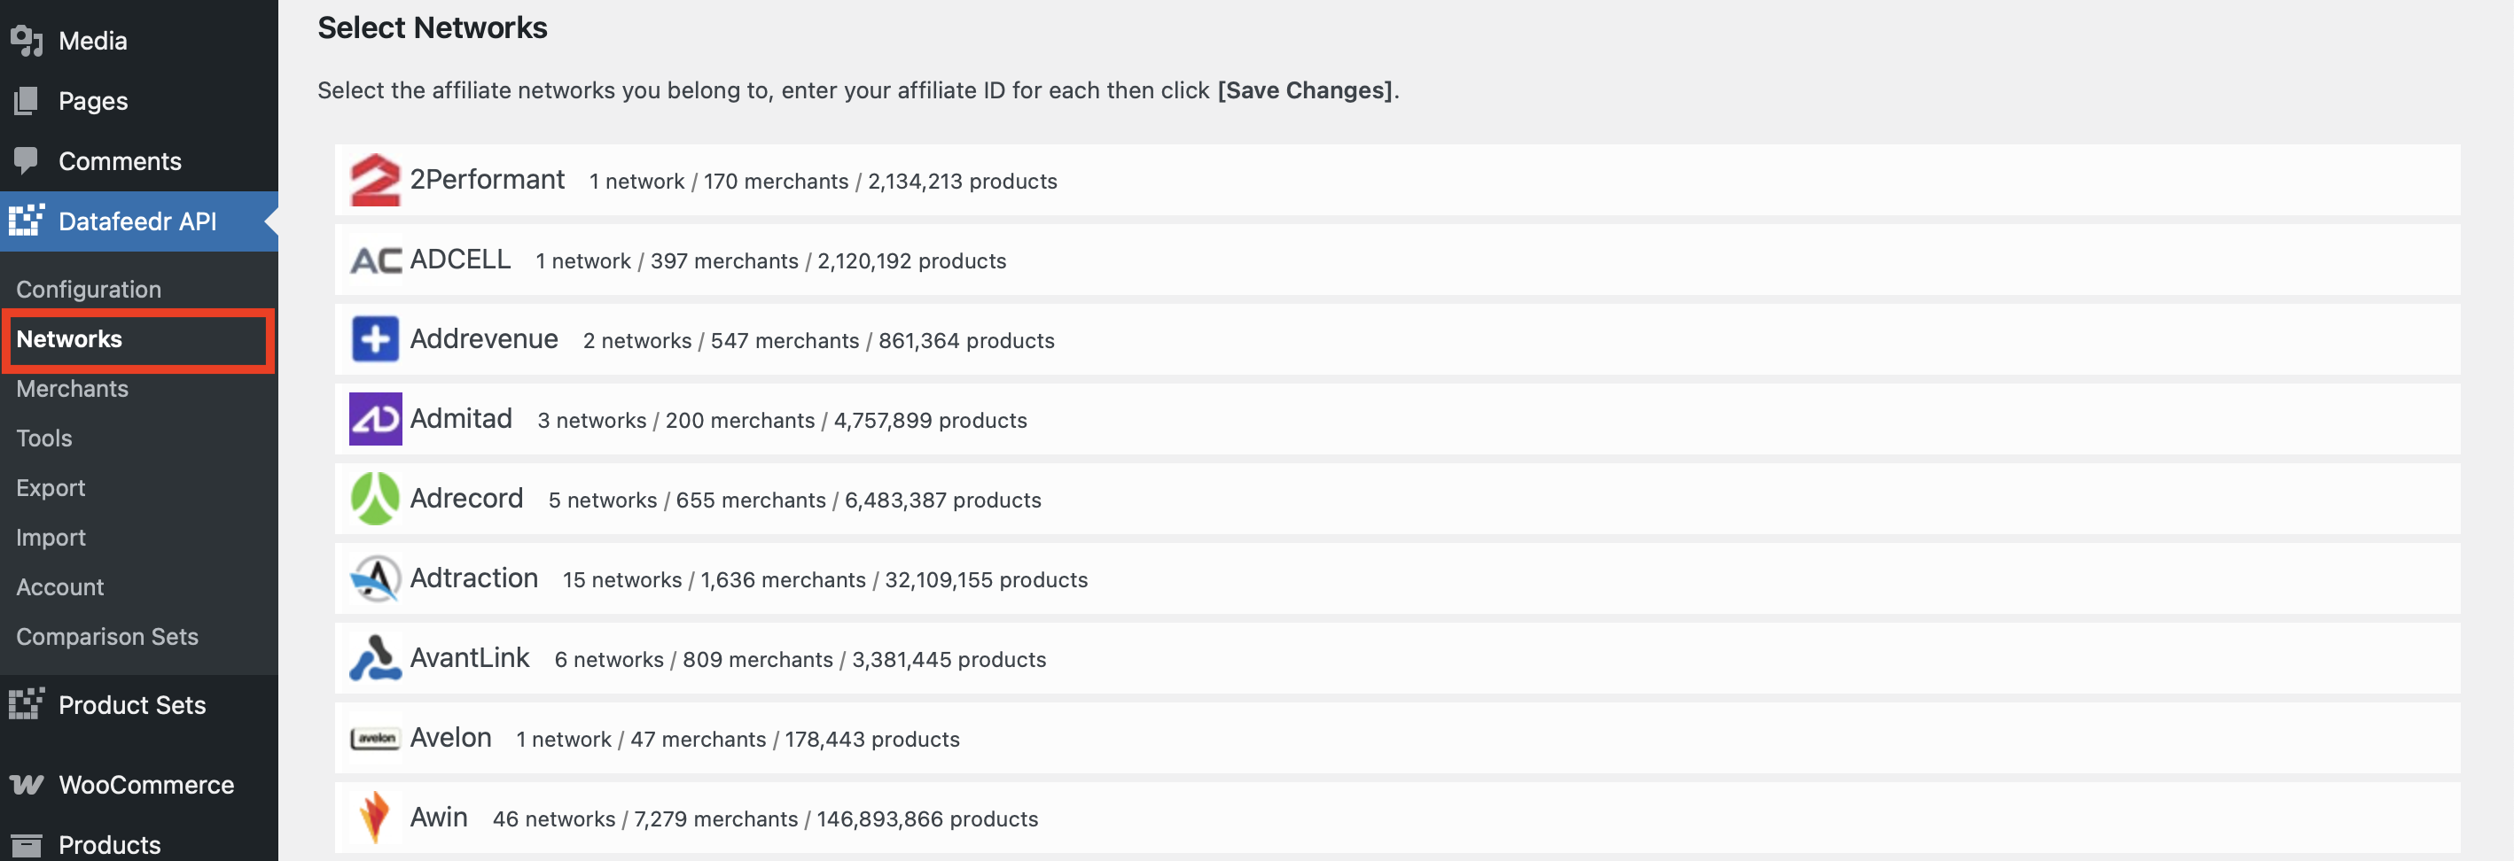This screenshot has height=861, width=2514.
Task: Open the Product Sets menu
Action: click(132, 705)
